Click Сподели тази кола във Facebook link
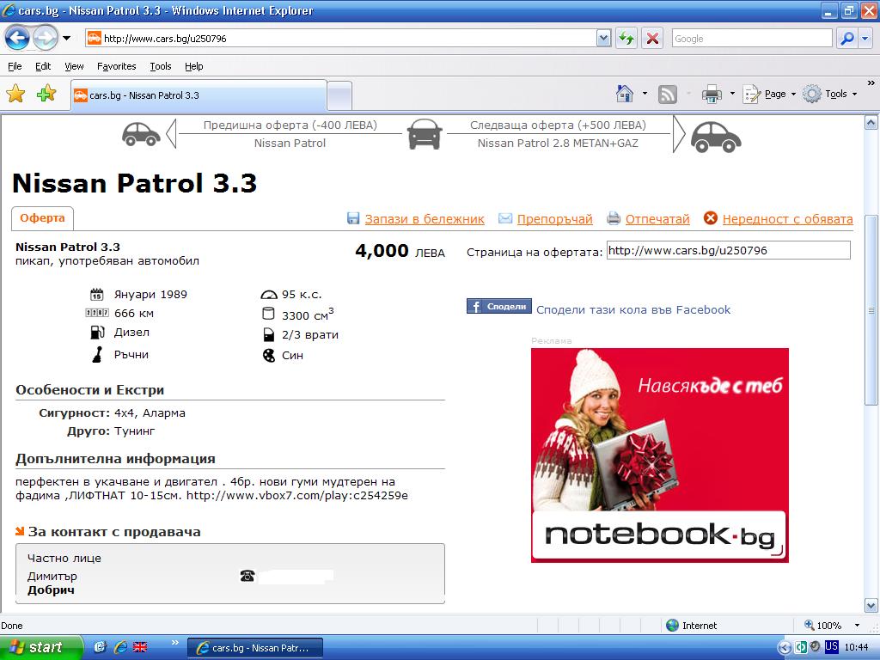This screenshot has width=880, height=660. coord(633,309)
